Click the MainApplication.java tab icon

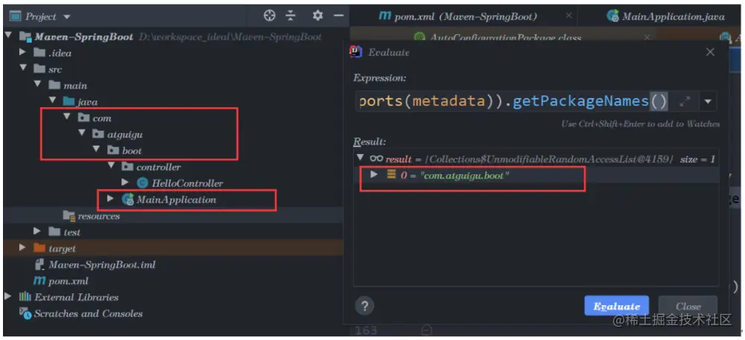[x=613, y=16]
